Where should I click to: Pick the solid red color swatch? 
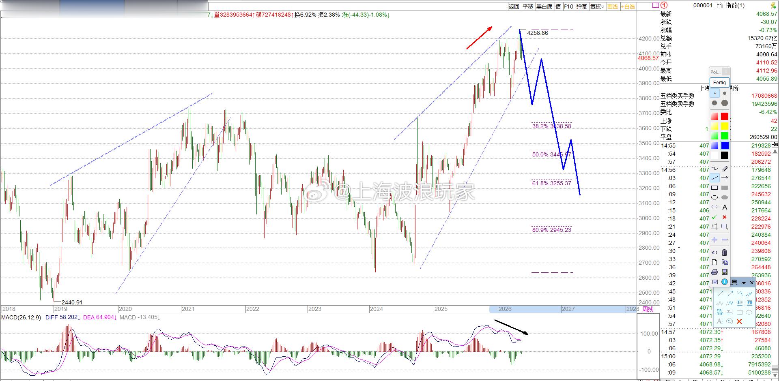coord(725,116)
